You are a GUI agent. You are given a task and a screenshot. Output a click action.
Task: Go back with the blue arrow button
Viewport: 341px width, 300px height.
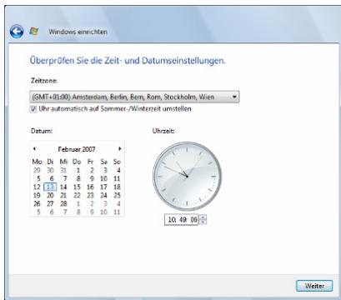tap(17, 32)
